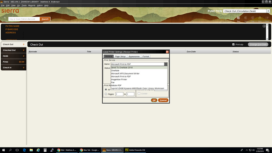Image resolution: width=272 pixels, height=153 pixels.
Task: Select the Holds sidebar tab
Action: [14, 56]
